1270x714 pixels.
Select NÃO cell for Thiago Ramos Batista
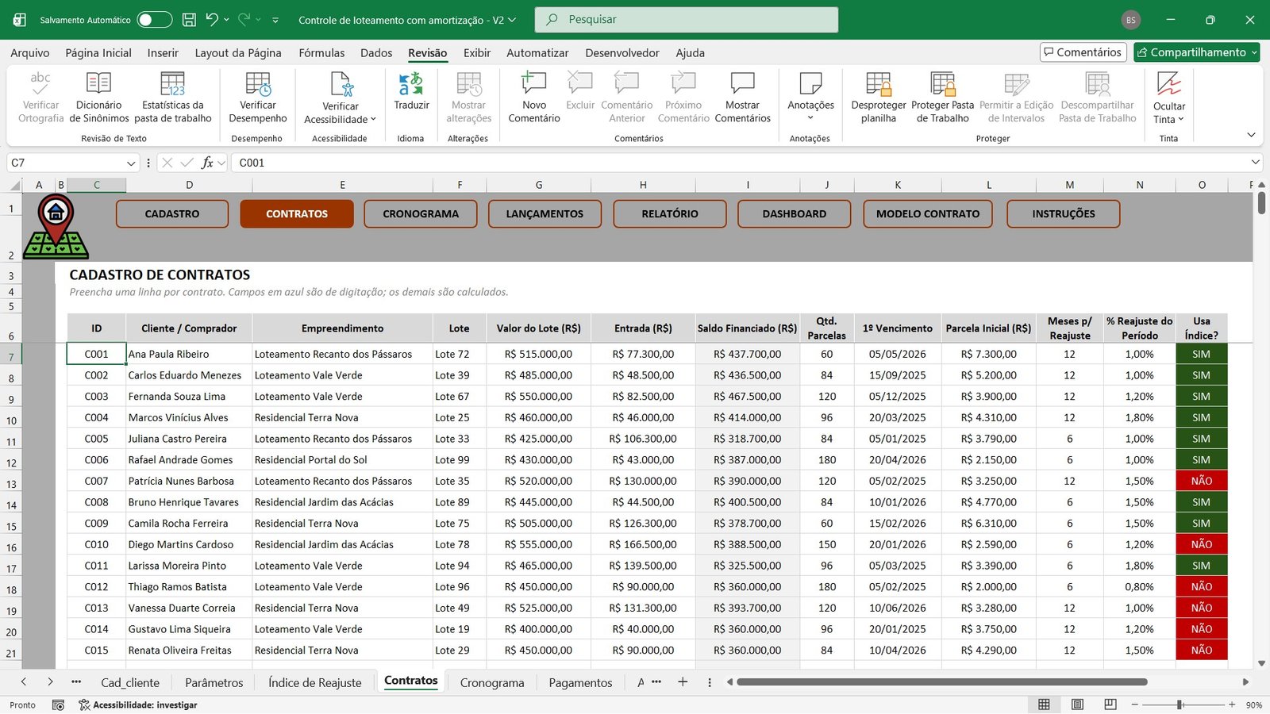point(1202,587)
